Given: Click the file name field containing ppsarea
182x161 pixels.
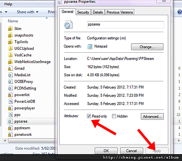Looking at the screenshot, I should click(x=125, y=25).
